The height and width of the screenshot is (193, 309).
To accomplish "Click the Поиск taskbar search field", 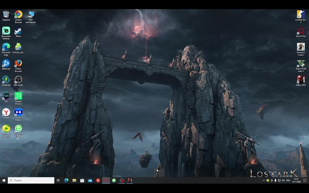I will [31, 180].
